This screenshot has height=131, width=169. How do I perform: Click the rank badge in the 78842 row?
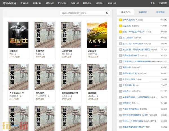pos(120,79)
